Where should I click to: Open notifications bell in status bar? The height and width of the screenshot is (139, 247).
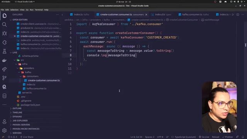243,137
